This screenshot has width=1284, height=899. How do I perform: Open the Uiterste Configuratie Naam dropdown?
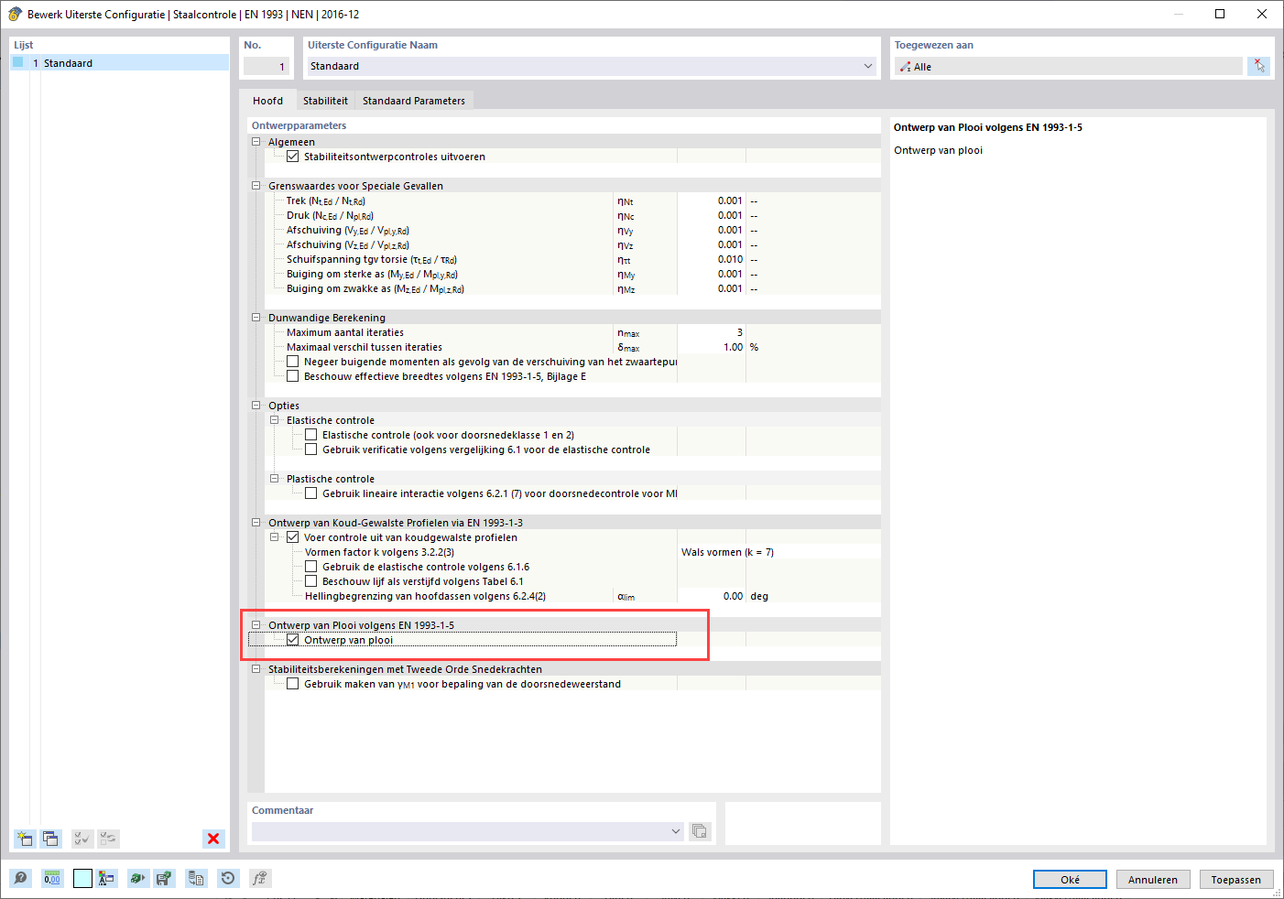coord(867,66)
